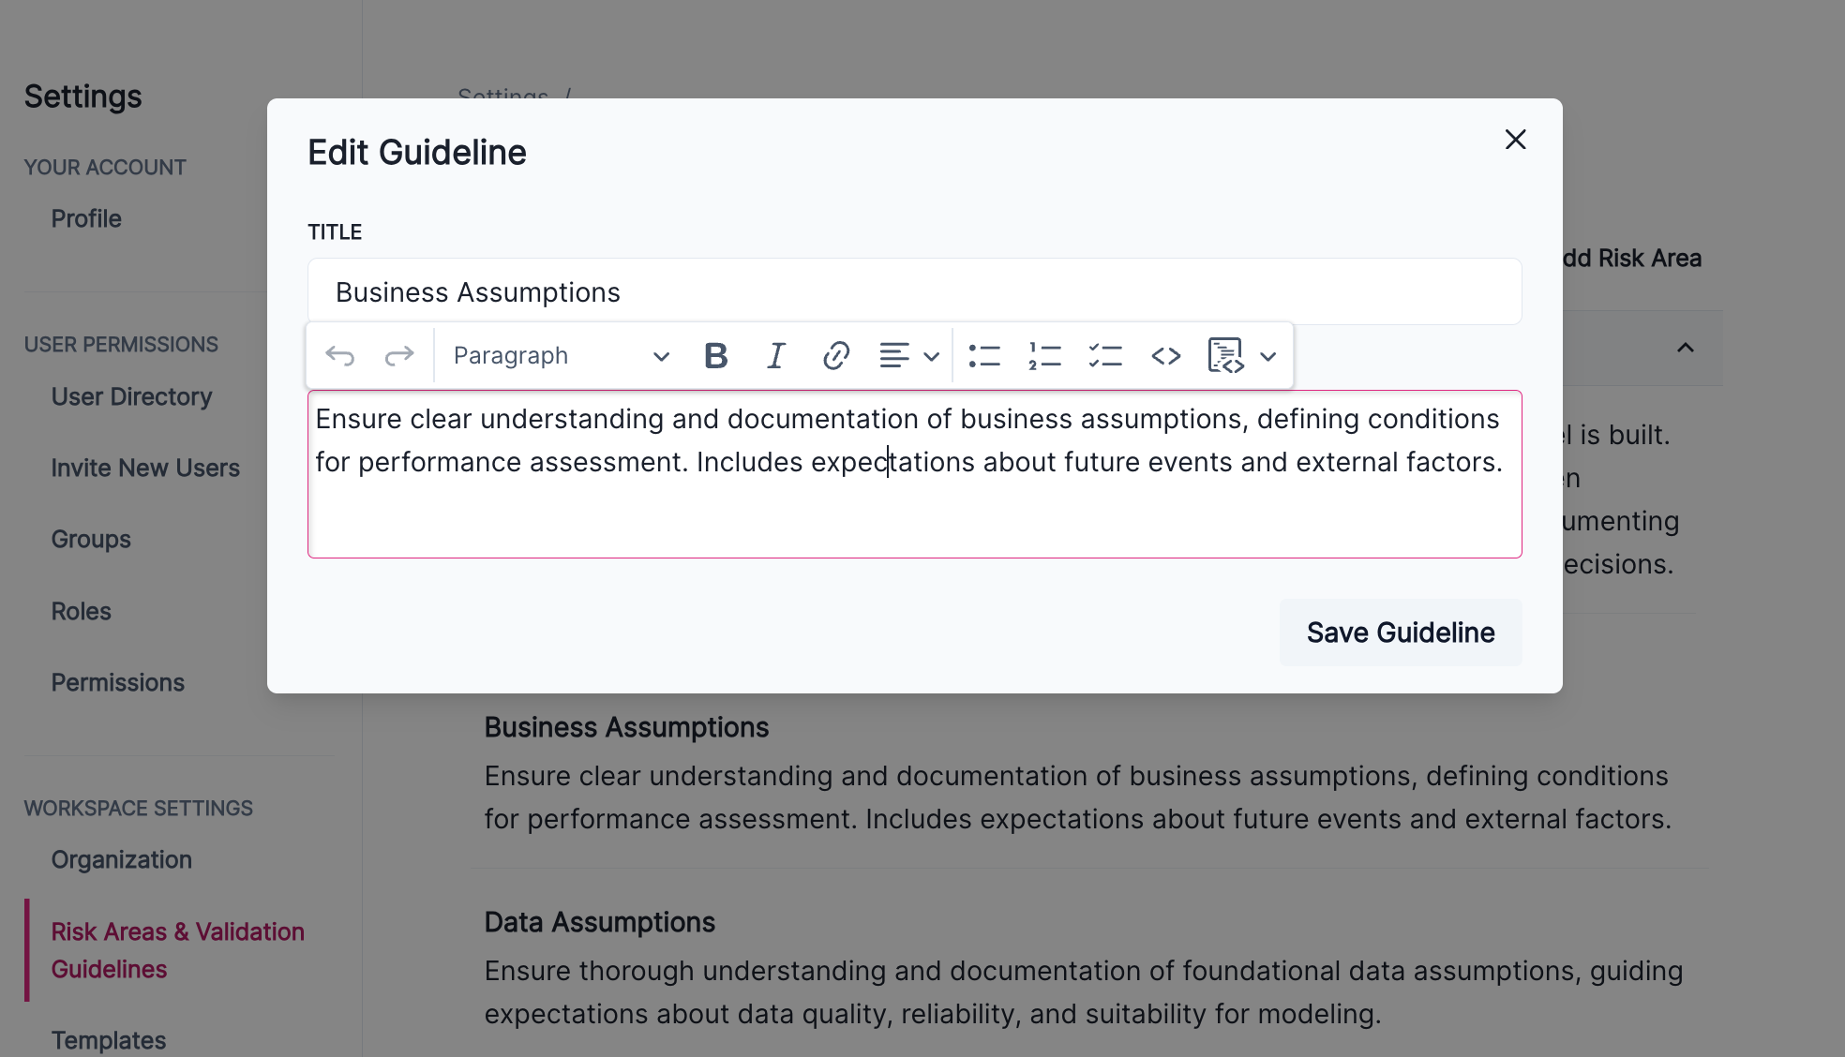Image resolution: width=1845 pixels, height=1057 pixels.
Task: Open the alignment options chevron
Action: pyautogui.click(x=930, y=355)
